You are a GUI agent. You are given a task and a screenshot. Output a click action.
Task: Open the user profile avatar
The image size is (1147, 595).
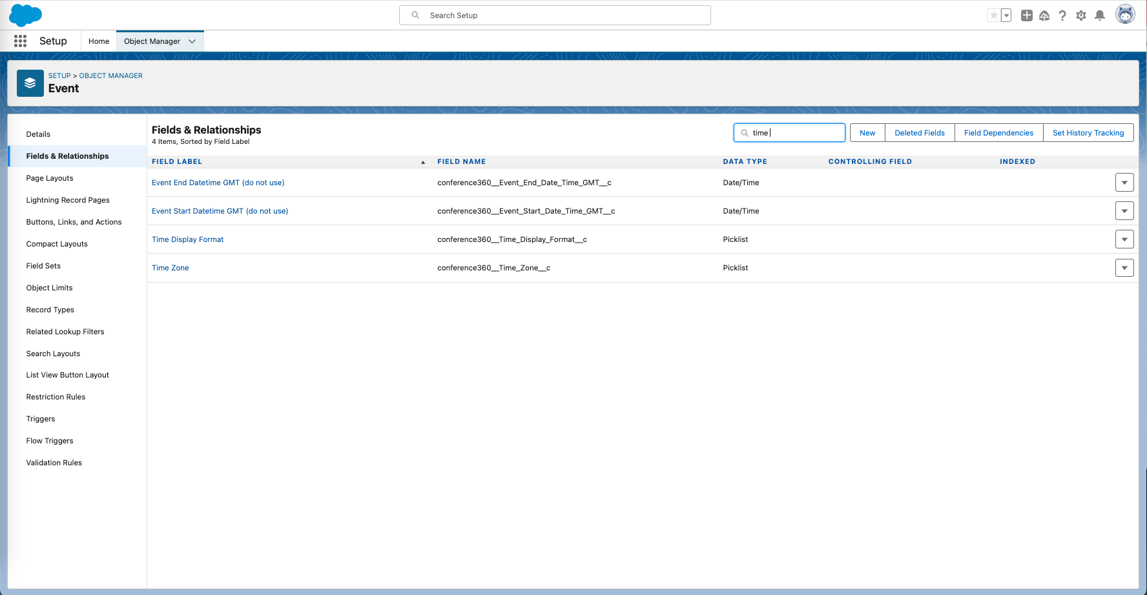click(x=1125, y=14)
